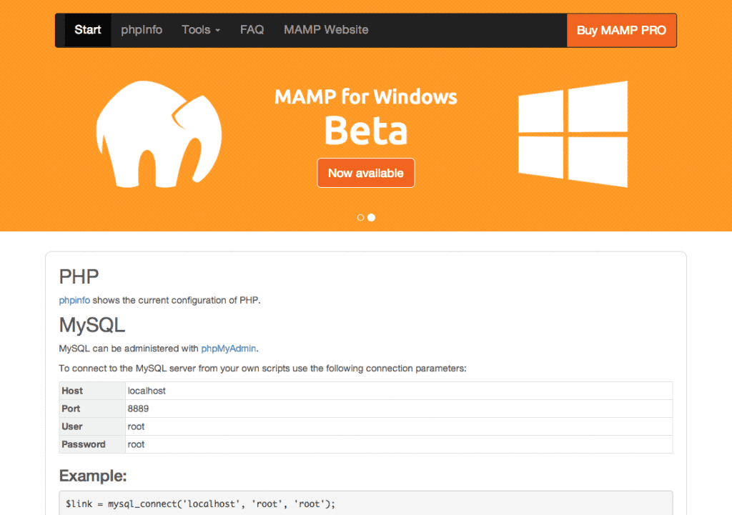Open the Start tab in navbar
Image resolution: width=732 pixels, height=515 pixels.
(88, 30)
